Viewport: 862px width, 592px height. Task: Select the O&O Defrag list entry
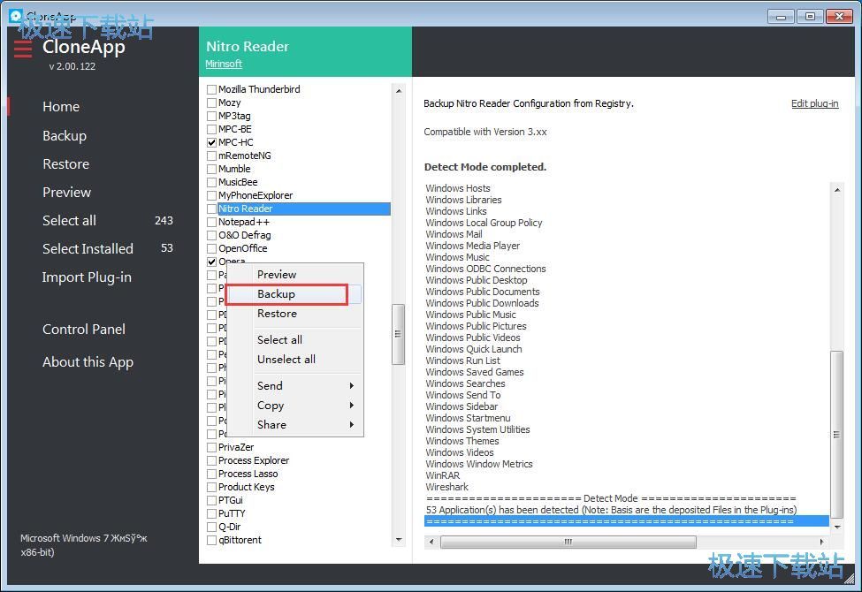pos(245,235)
